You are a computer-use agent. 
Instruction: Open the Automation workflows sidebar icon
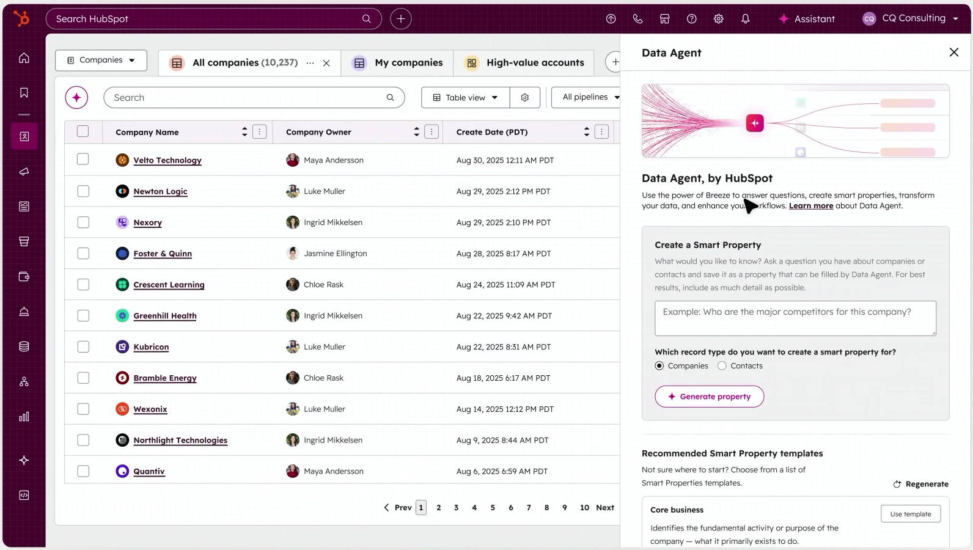(x=24, y=382)
